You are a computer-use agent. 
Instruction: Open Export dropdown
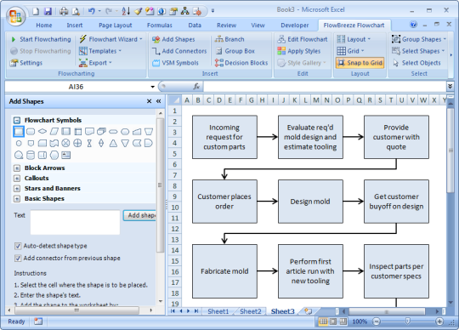tap(95, 63)
